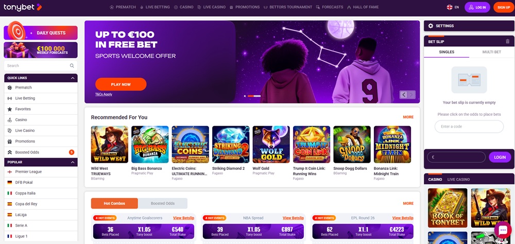515x244 pixels.
Task: Collapse the Popular section
Action: pos(73,162)
